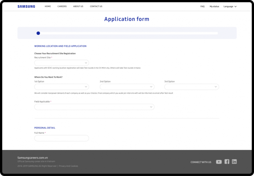Click the white application progress bar
The height and width of the screenshot is (176, 254).
[129, 33]
